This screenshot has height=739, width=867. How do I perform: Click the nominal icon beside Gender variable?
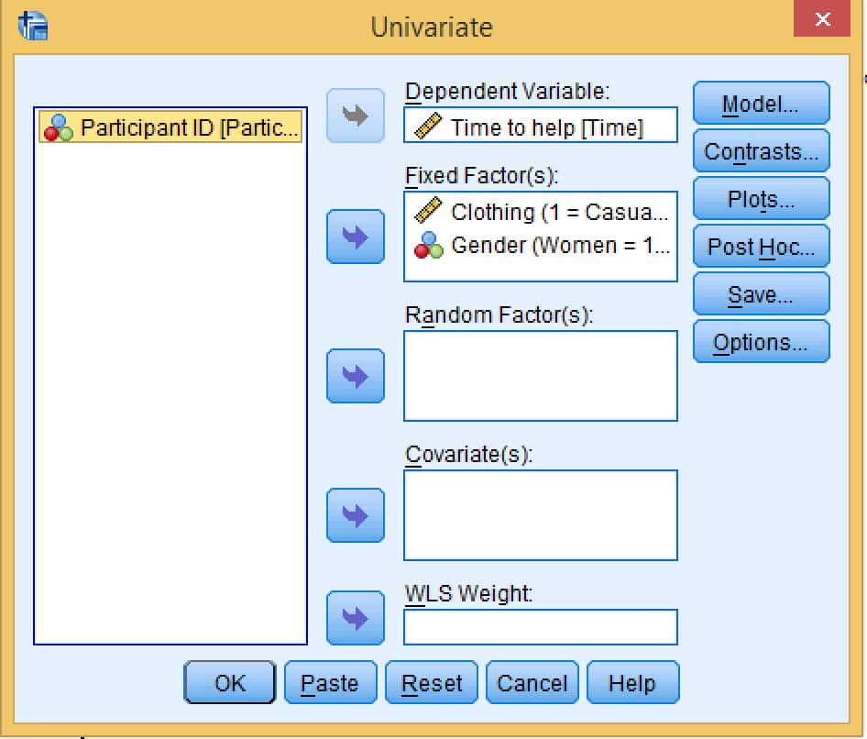pyautogui.click(x=429, y=245)
